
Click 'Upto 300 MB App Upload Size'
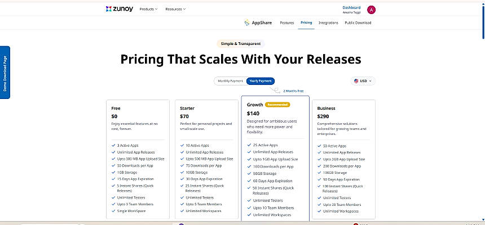[x=140, y=159]
